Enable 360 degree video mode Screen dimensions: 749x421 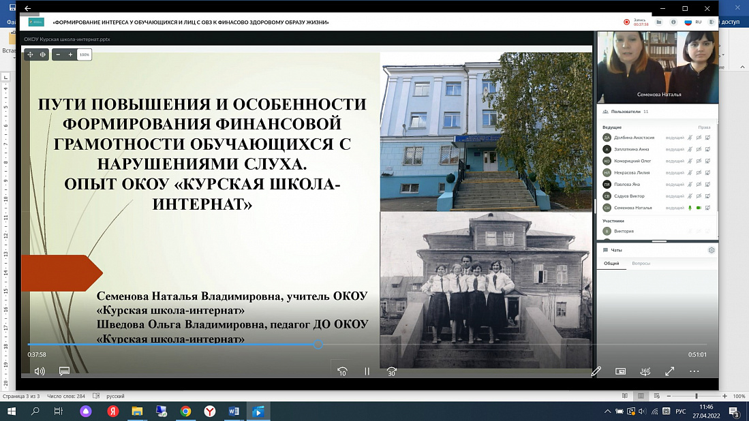tap(645, 371)
